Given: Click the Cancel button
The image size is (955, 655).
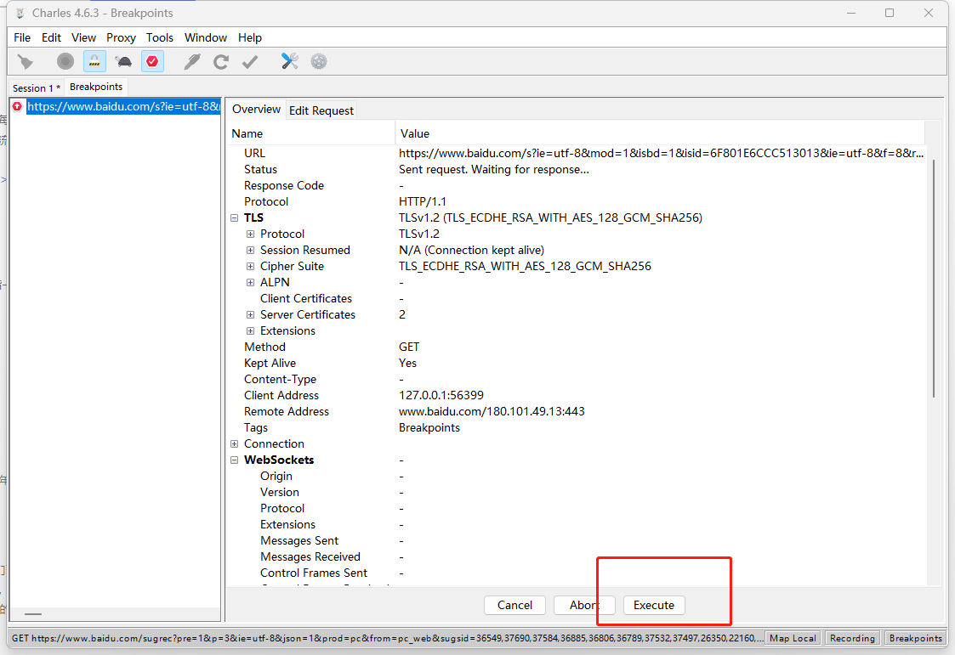Looking at the screenshot, I should (514, 605).
